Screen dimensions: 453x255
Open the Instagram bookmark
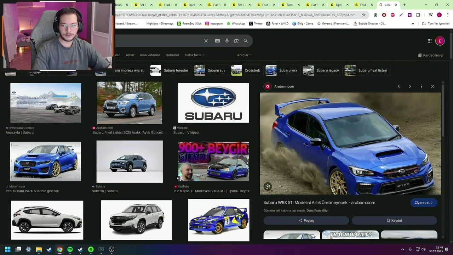pos(214,24)
